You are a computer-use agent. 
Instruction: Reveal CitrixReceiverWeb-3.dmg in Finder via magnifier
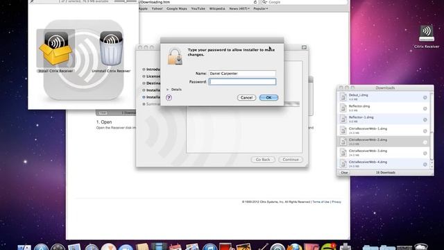click(425, 153)
